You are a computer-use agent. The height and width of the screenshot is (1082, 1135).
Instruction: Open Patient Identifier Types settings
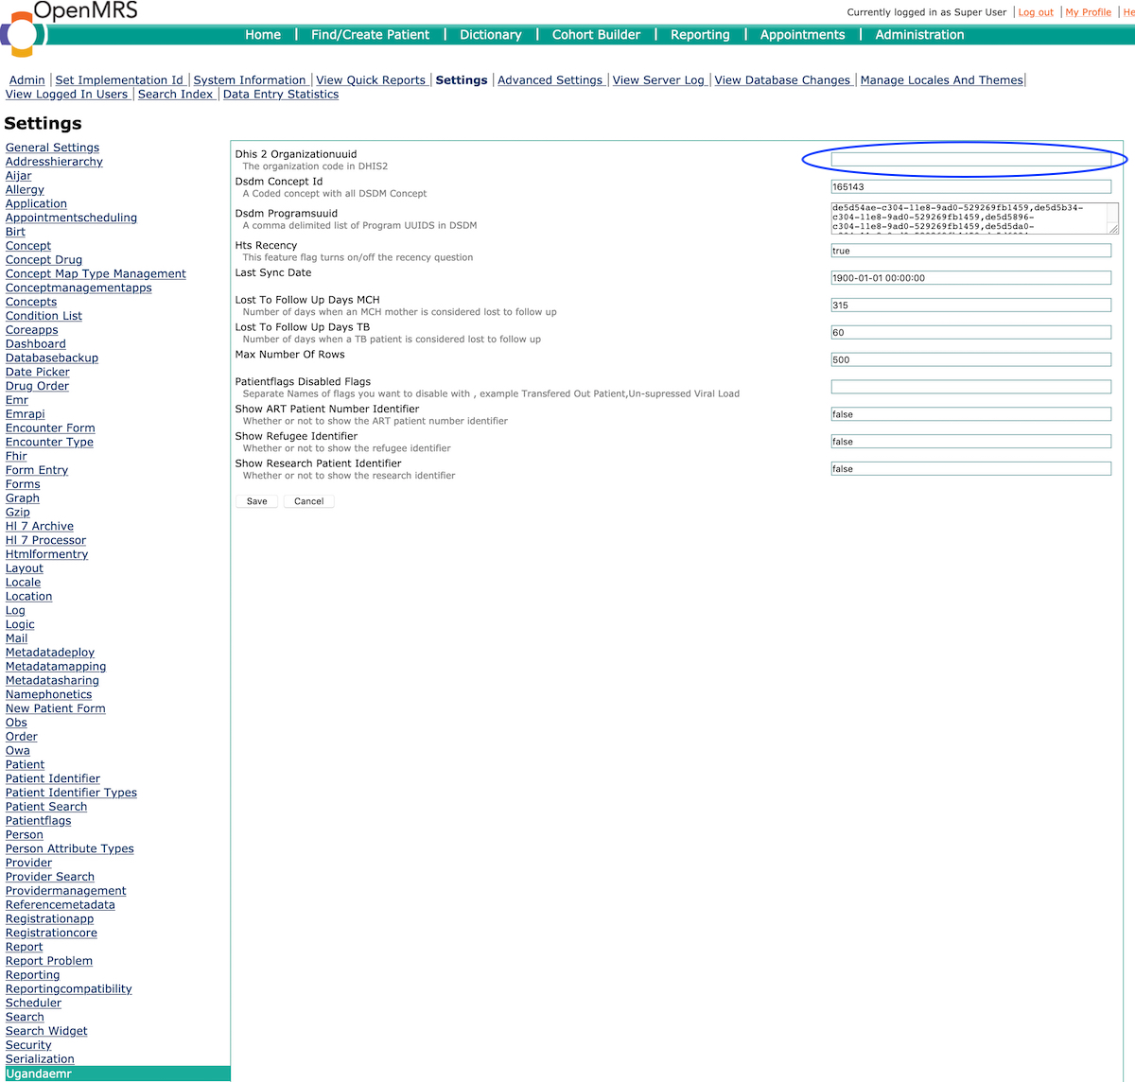click(x=71, y=793)
